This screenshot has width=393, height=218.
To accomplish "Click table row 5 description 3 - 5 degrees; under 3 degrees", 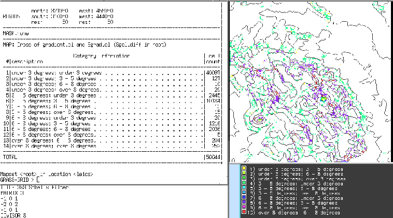I will coord(53,95).
